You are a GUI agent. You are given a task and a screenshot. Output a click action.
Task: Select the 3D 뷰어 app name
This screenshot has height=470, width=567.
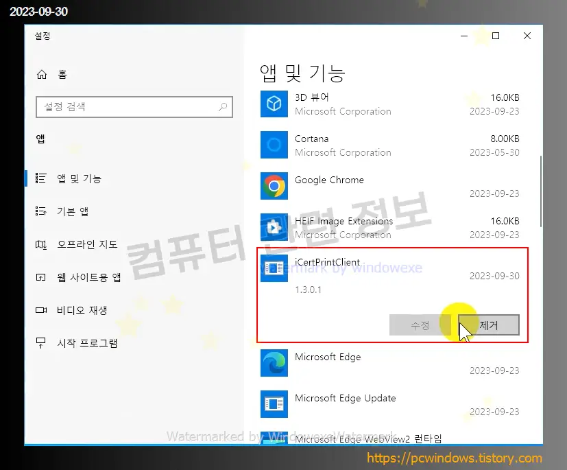tap(312, 97)
